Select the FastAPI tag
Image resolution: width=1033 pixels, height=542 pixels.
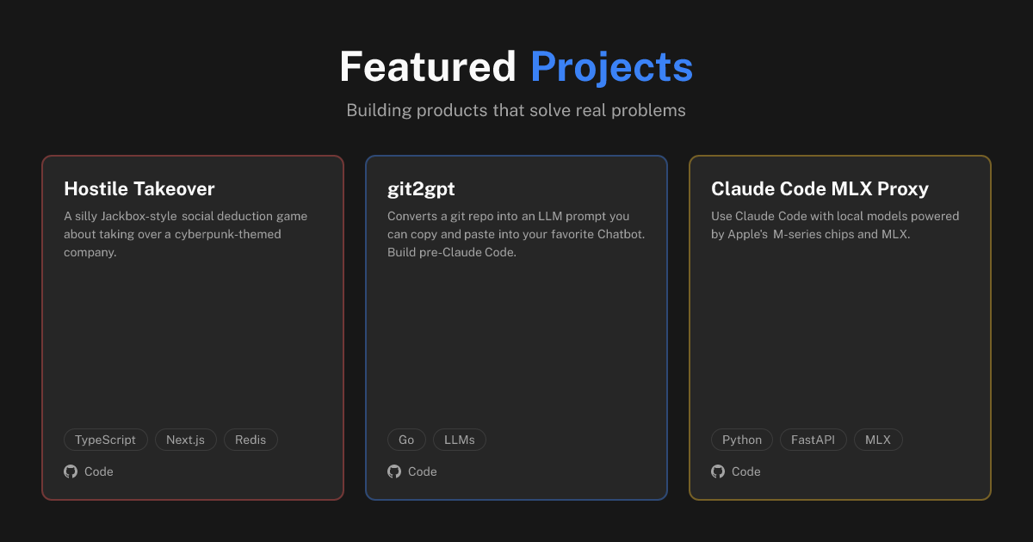coord(813,440)
